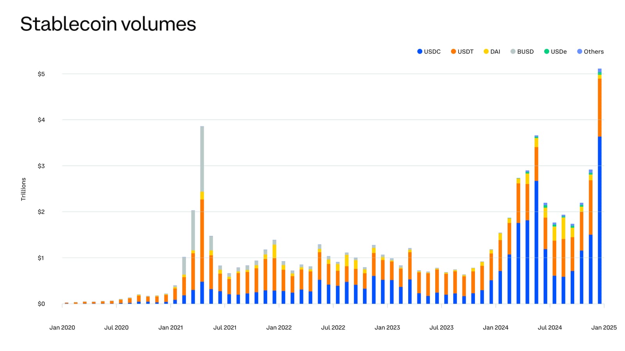Click the BUSD spike bar in early 2021

(x=202, y=156)
